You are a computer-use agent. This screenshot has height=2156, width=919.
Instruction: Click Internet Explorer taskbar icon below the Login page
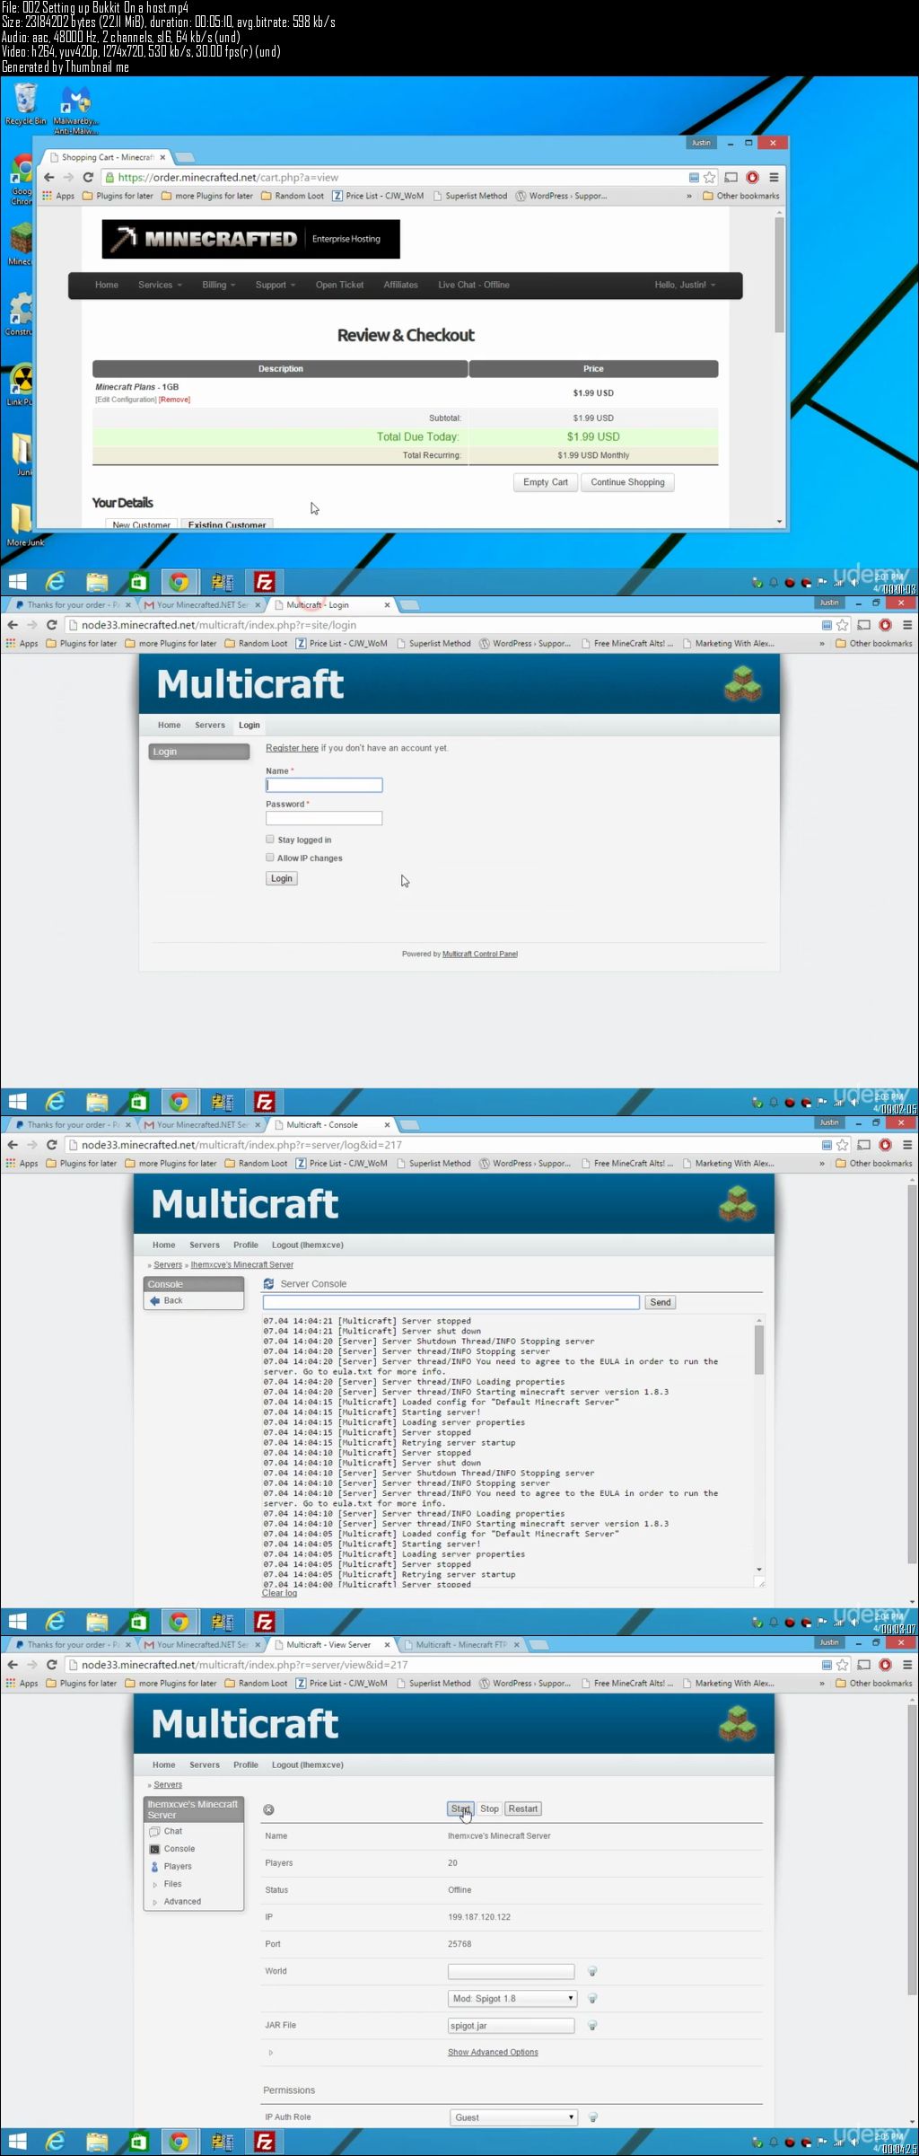click(x=56, y=1101)
